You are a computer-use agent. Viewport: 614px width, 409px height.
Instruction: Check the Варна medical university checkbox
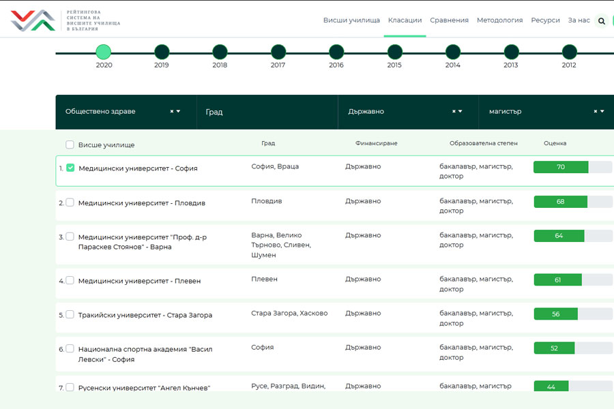point(70,237)
